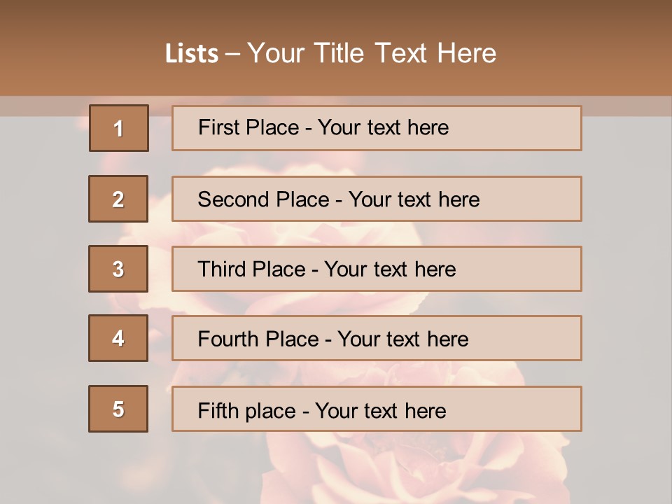Viewport: 672px width, 504px height.
Task: Select the number 4 box
Action: (118, 338)
